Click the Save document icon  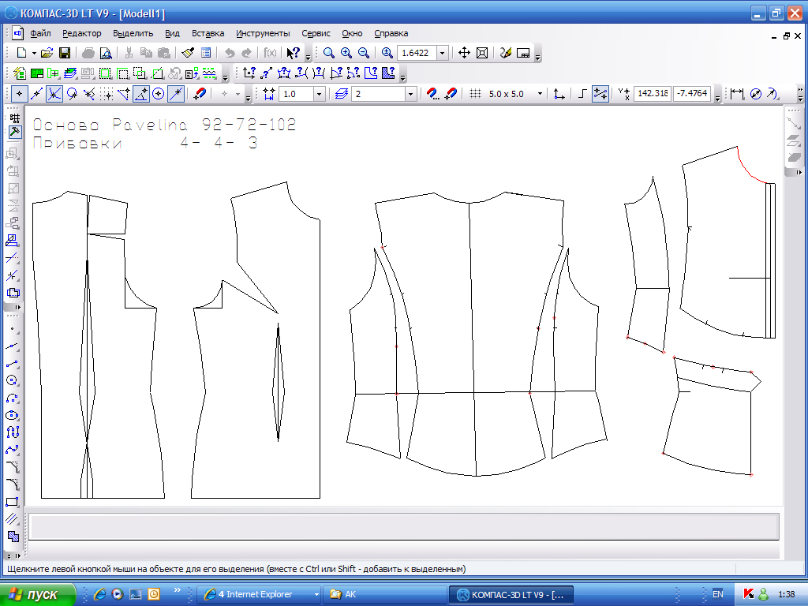[x=65, y=53]
